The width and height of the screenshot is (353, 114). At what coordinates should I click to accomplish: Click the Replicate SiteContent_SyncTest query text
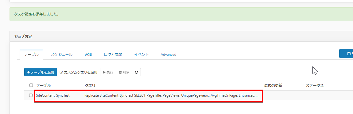click(171, 95)
